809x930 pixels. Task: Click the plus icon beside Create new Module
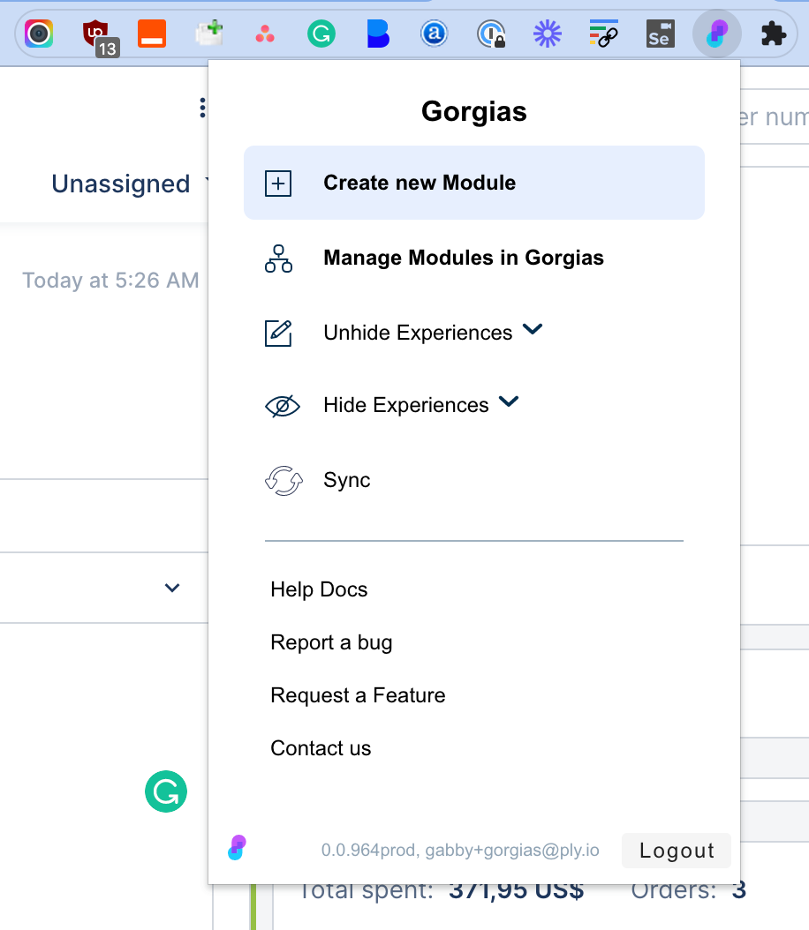(278, 184)
